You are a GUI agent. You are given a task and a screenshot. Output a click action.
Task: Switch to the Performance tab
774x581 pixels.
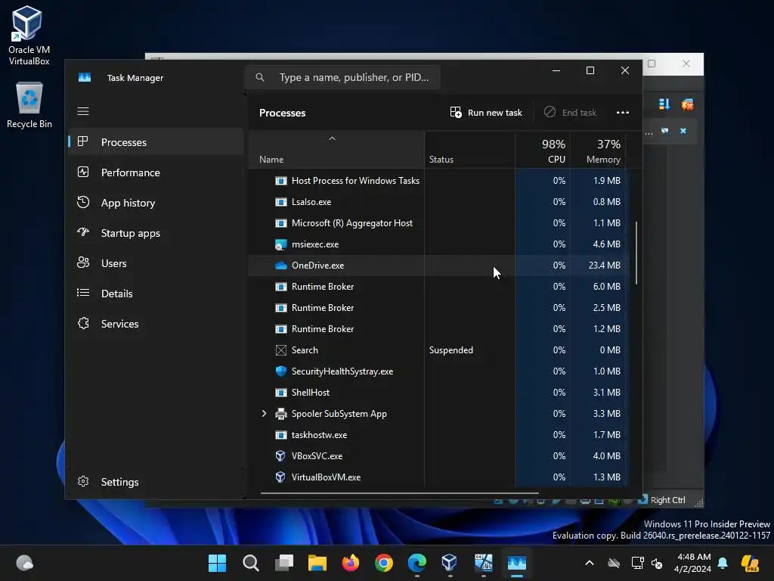(x=156, y=172)
